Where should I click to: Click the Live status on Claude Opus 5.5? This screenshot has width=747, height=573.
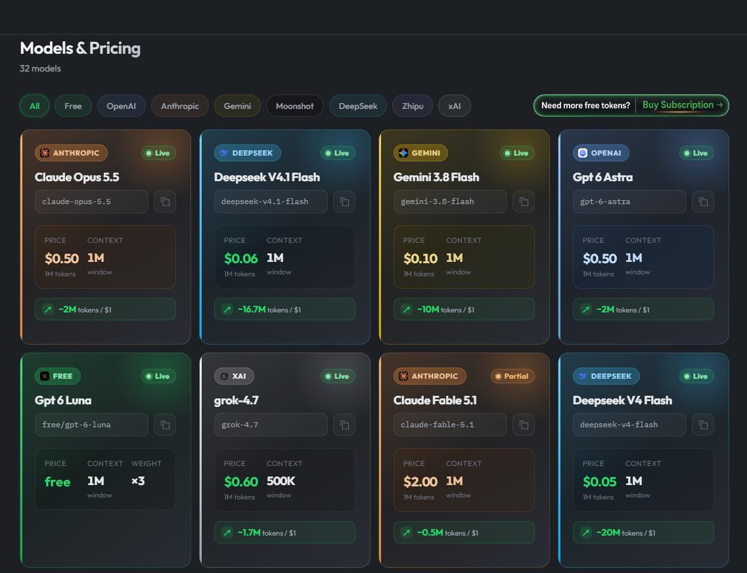tap(158, 153)
